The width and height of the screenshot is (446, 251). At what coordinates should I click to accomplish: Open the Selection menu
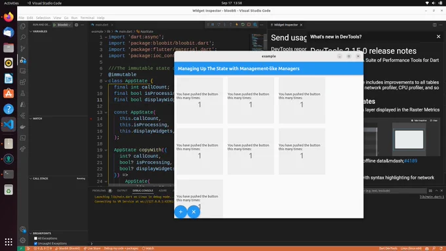click(43, 18)
